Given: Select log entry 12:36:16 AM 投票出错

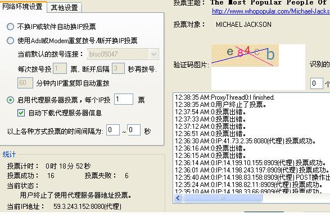Looking at the screenshot, I should tap(210, 148).
